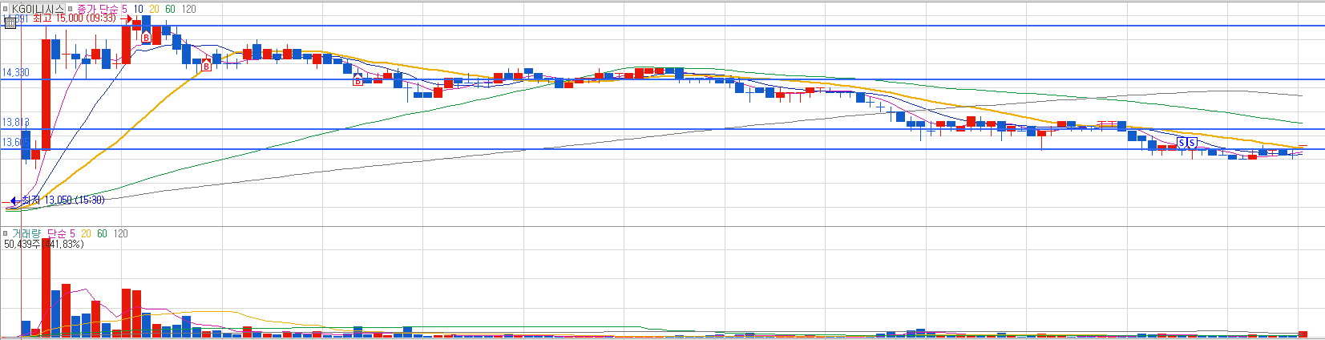This screenshot has height=340, width=1325.
Task: Click the 종가 단순 moving average label
Action: pos(98,9)
